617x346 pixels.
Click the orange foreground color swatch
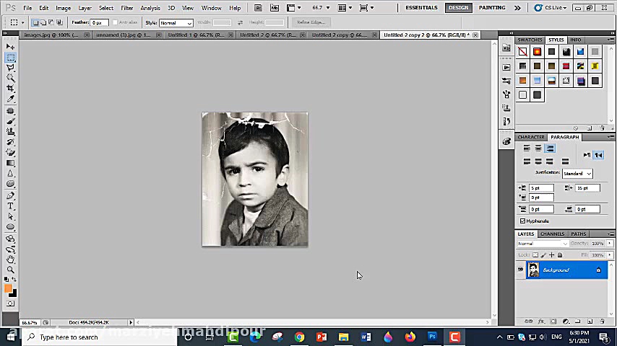pyautogui.click(x=8, y=288)
